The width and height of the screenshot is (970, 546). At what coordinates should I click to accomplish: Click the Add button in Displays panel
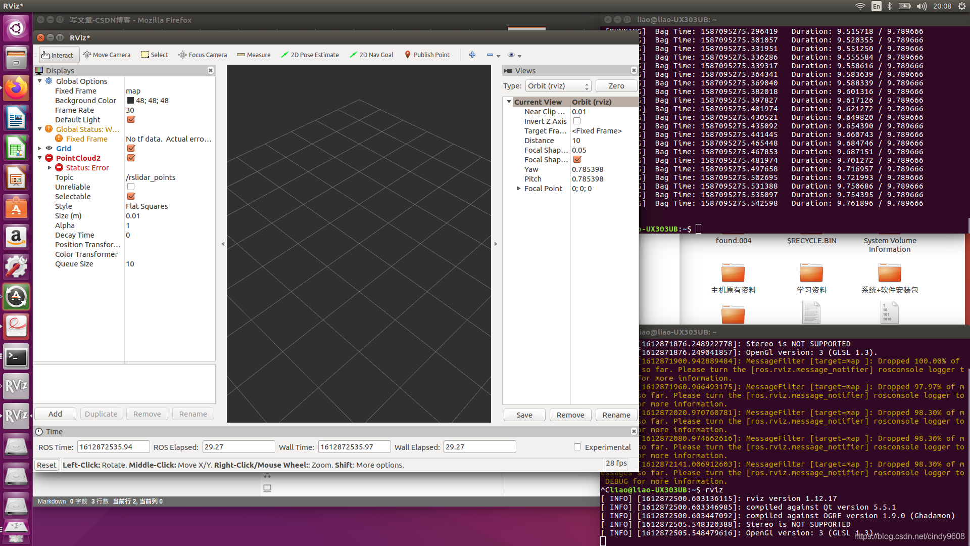click(x=55, y=414)
